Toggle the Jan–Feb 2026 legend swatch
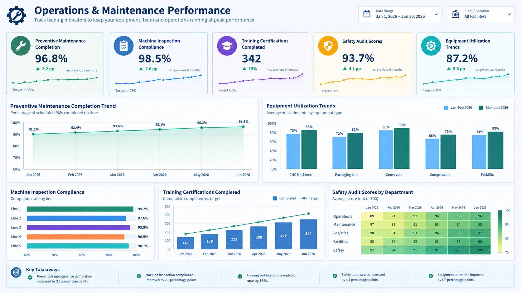This screenshot has height=293, width=521. [446, 108]
